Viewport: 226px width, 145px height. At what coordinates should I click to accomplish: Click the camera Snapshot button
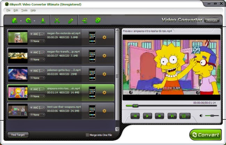point(184,116)
